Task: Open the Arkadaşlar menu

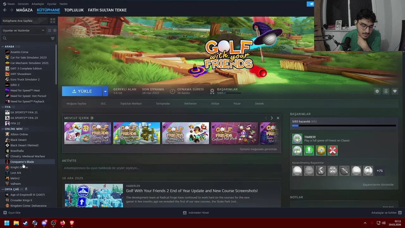Action: (38, 4)
